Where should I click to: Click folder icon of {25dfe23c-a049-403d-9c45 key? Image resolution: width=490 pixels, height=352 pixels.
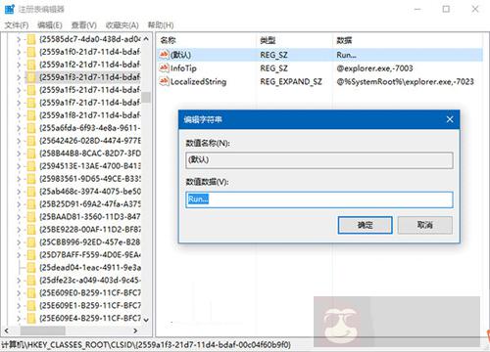pyautogui.click(x=31, y=281)
